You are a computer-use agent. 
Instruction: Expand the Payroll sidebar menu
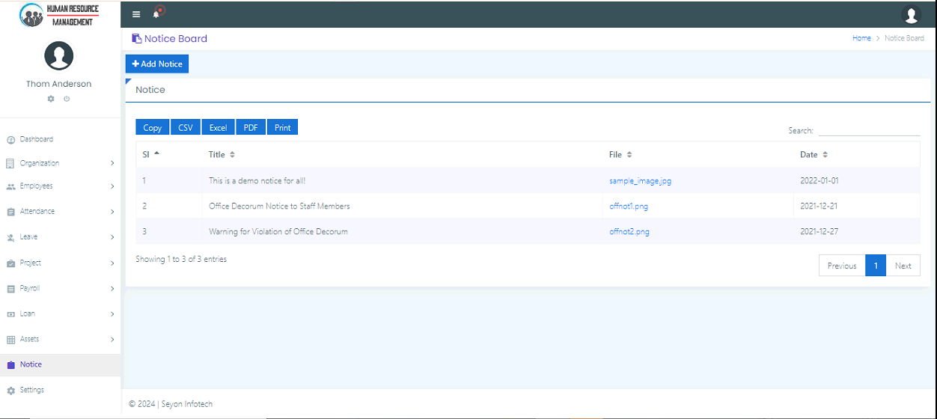tap(60, 288)
